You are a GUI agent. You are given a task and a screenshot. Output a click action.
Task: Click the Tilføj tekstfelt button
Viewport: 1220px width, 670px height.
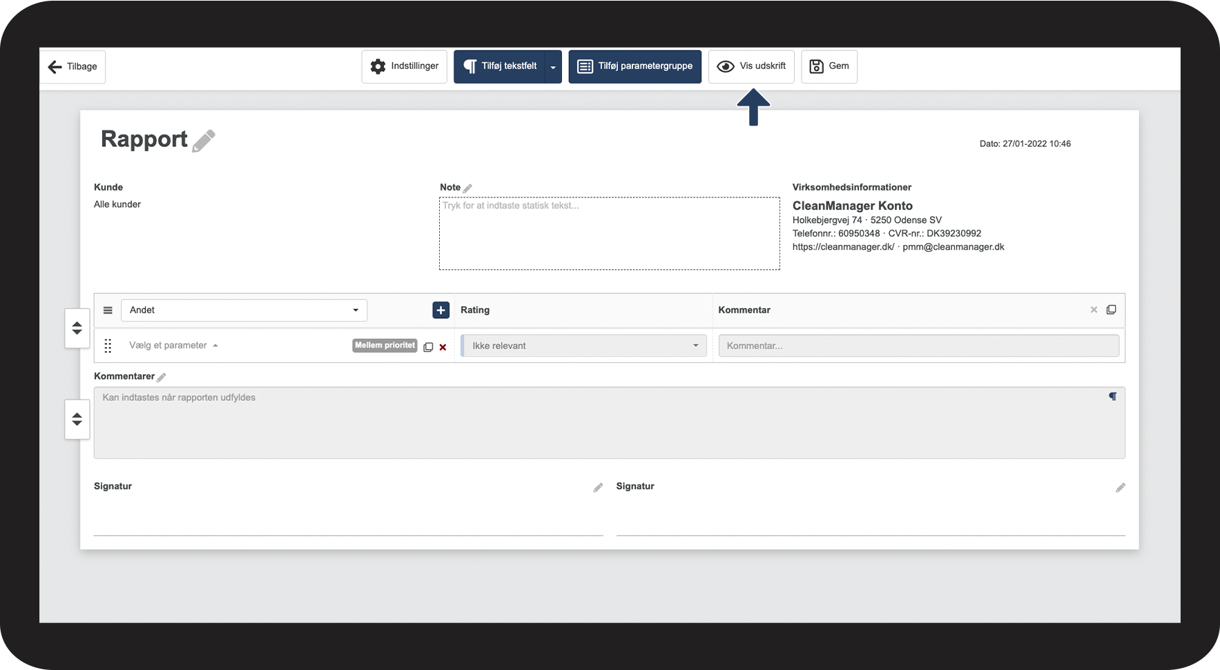point(499,67)
